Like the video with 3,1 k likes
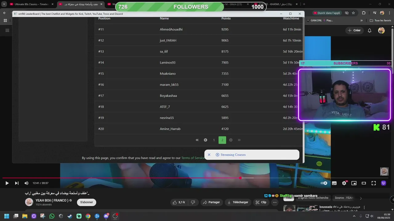The image size is (394, 221). point(179,202)
